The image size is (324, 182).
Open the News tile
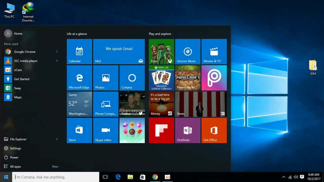pos(201,104)
